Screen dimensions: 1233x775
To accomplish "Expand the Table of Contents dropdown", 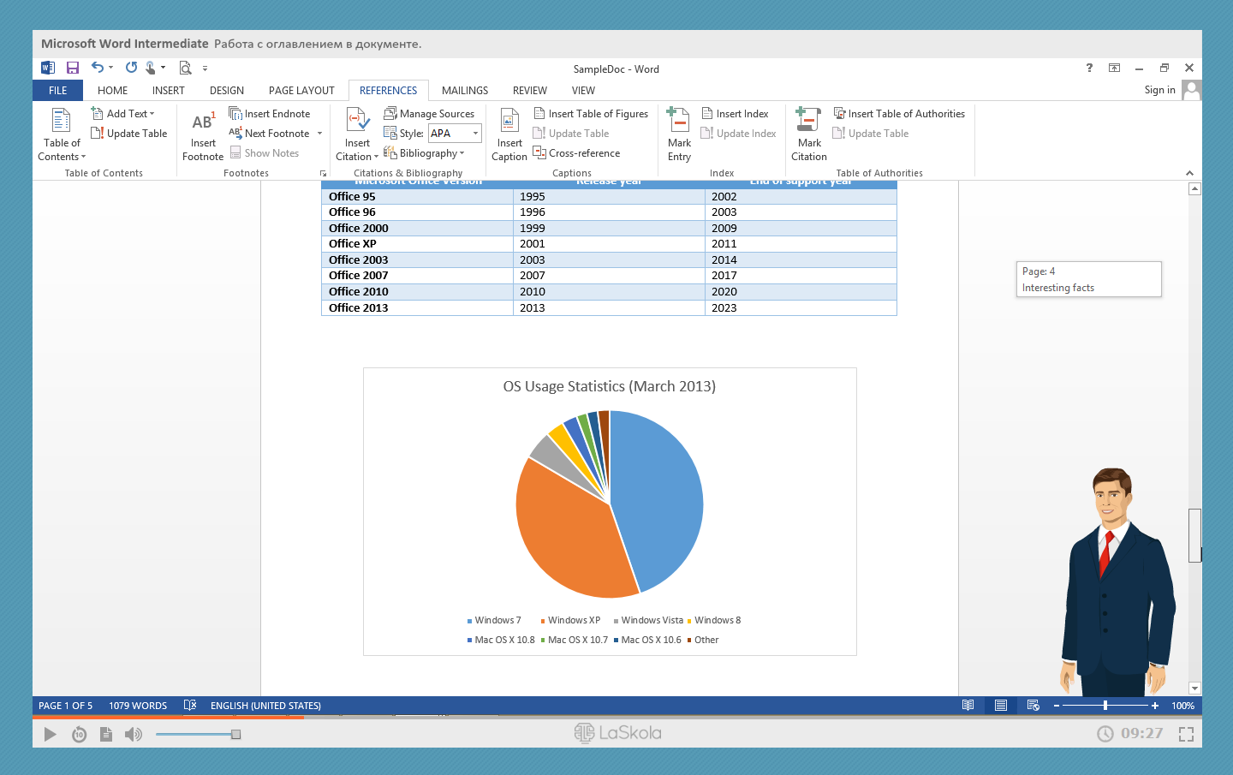I will click(62, 150).
